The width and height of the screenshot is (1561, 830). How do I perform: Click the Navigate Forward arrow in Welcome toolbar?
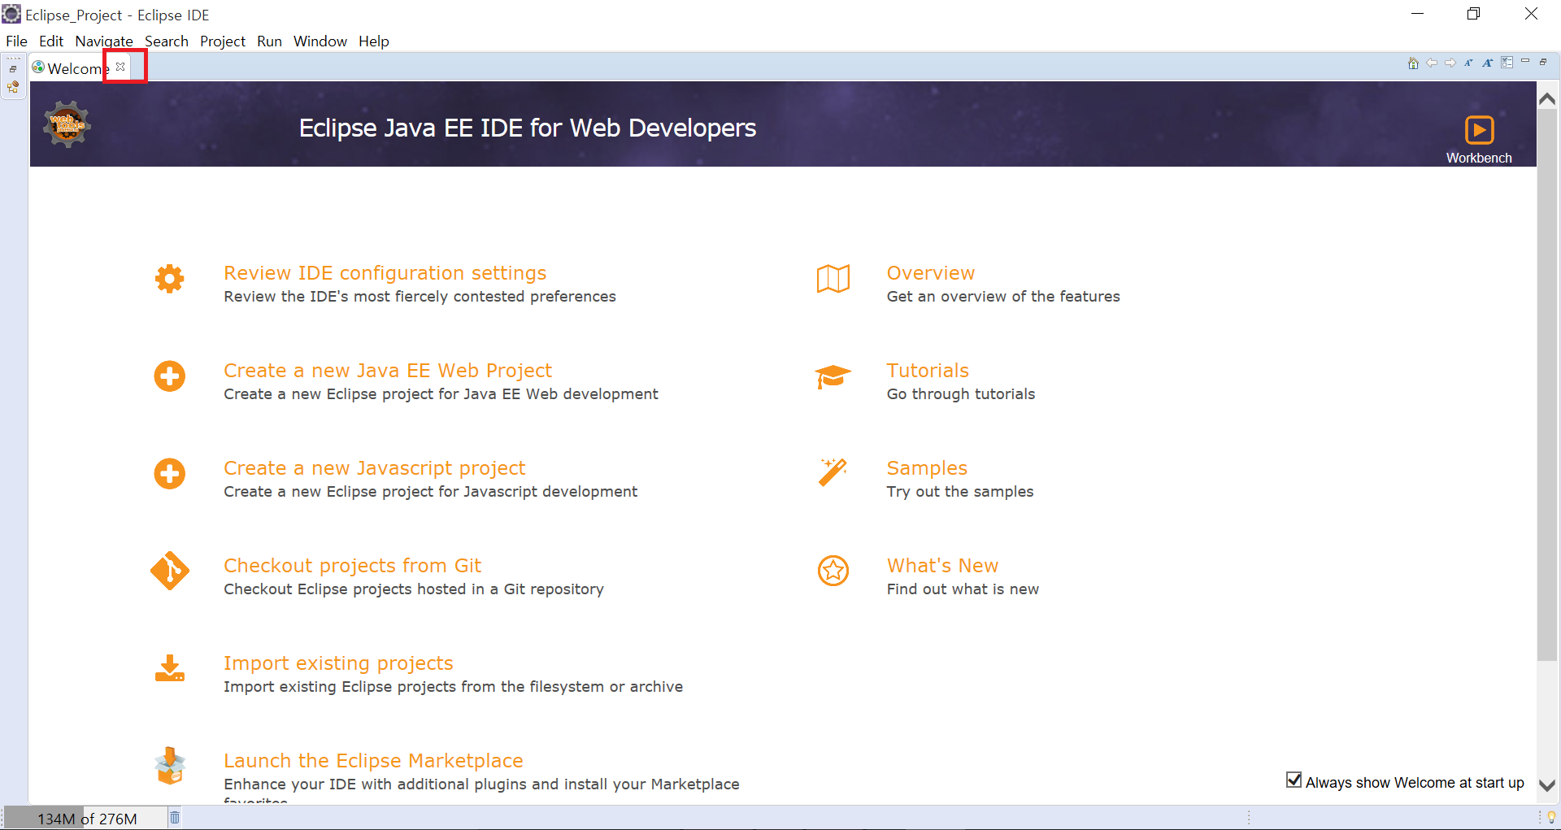1450,63
